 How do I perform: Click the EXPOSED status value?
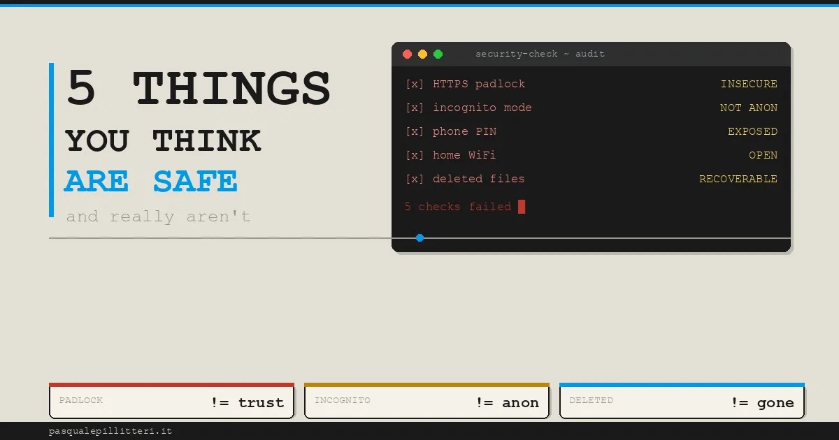(x=752, y=131)
